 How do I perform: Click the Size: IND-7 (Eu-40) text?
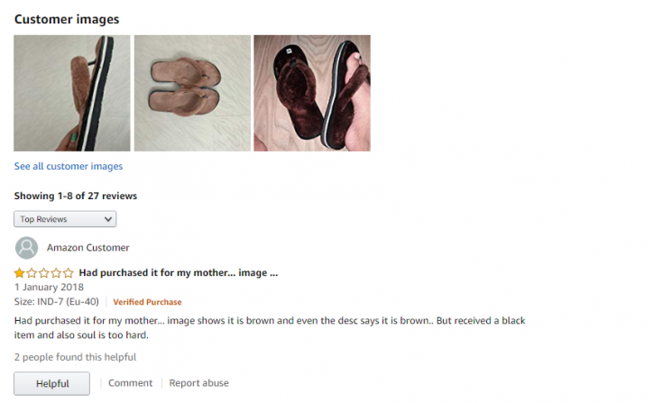[57, 302]
